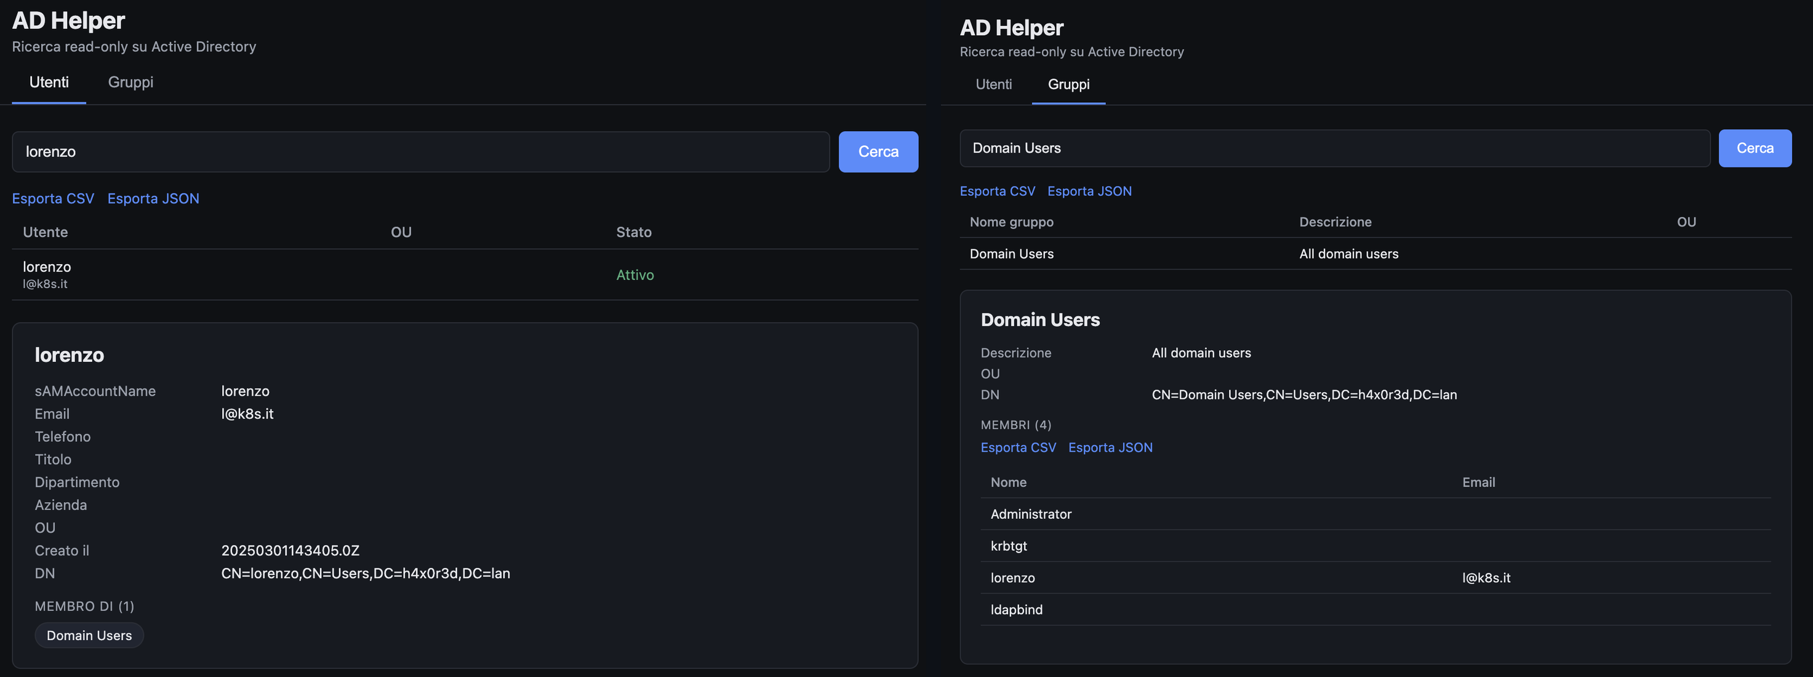Click the DN value CN=Domain Users,CN=Users
The width and height of the screenshot is (1813, 677).
(1304, 395)
